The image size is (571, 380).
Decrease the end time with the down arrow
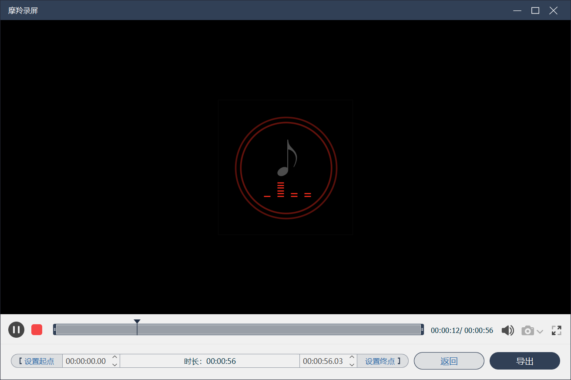[x=352, y=365]
